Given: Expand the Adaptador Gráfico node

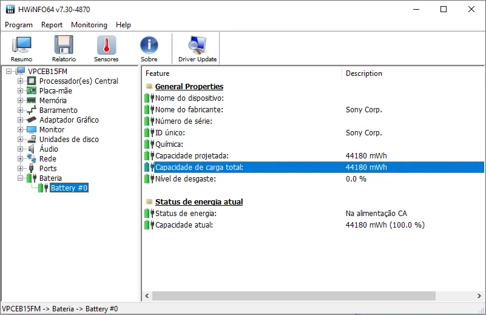Looking at the screenshot, I should coord(20,120).
